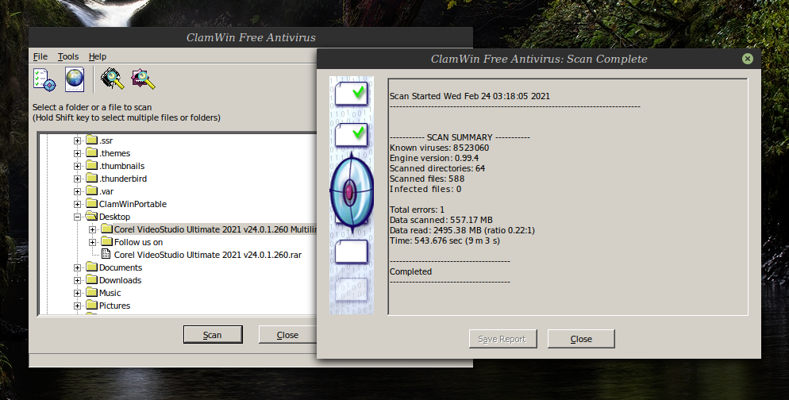Viewport: 789px width, 400px height.
Task: Select the Corel VideoStudio Ultimate Multilingual folder
Action: [x=215, y=229]
